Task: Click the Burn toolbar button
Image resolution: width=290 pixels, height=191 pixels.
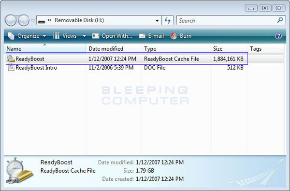Action: coord(181,36)
